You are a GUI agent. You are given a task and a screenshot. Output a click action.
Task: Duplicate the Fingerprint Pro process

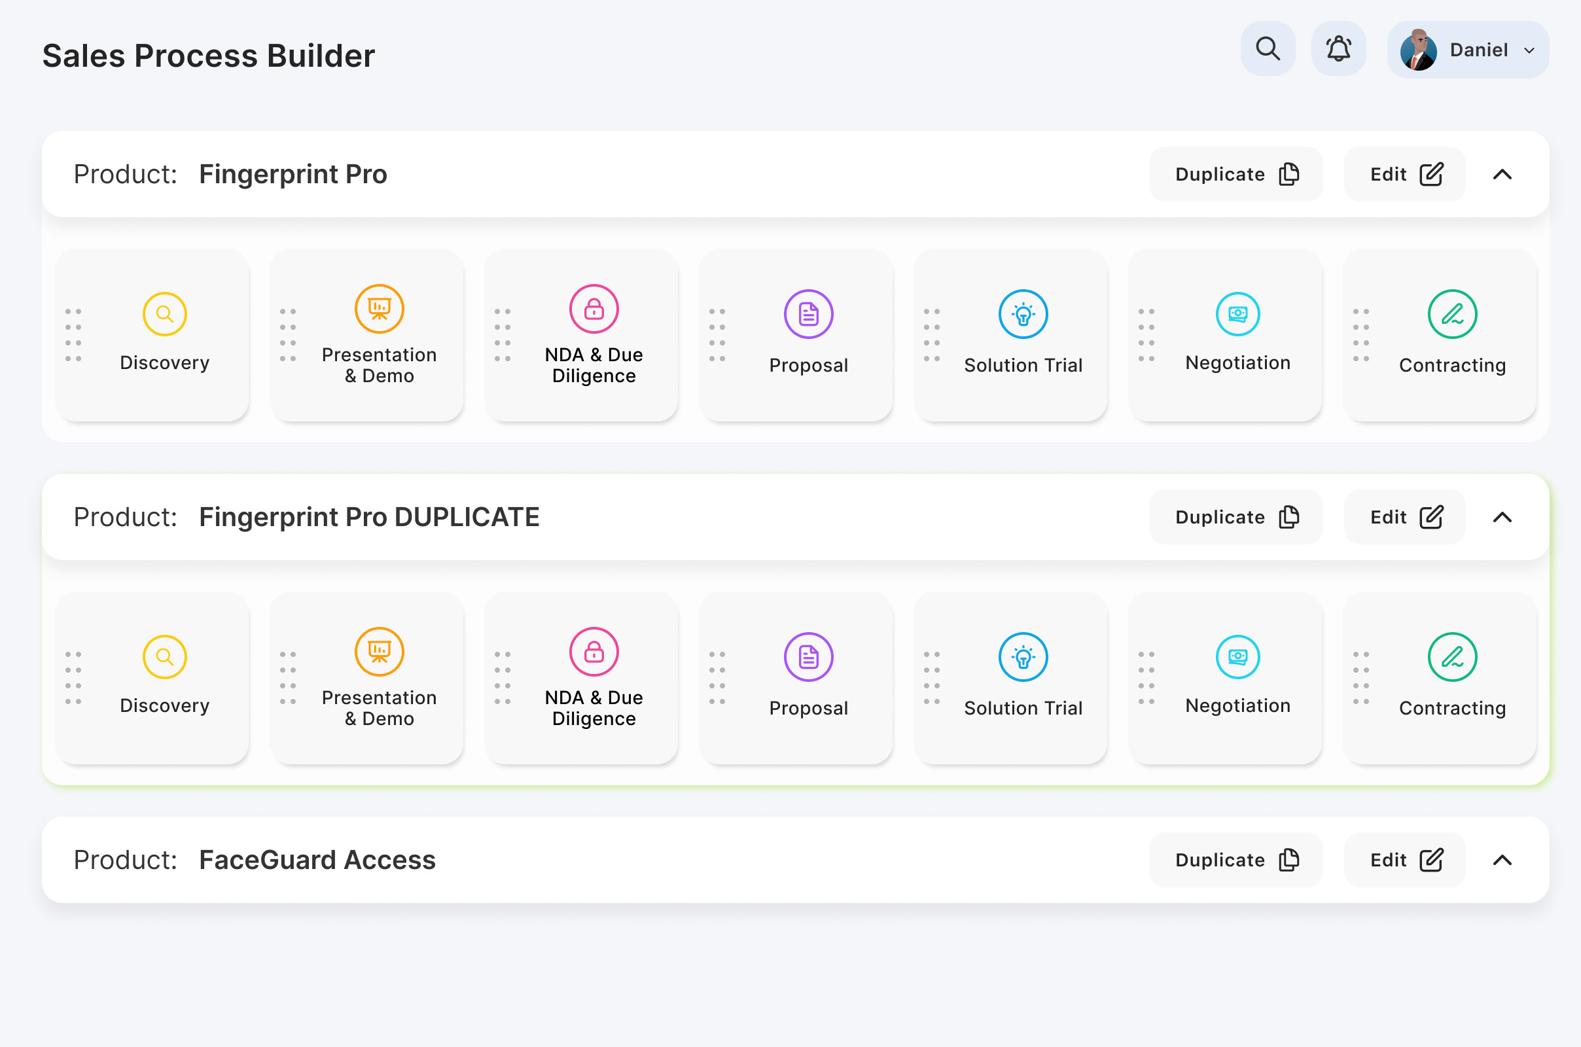point(1235,174)
